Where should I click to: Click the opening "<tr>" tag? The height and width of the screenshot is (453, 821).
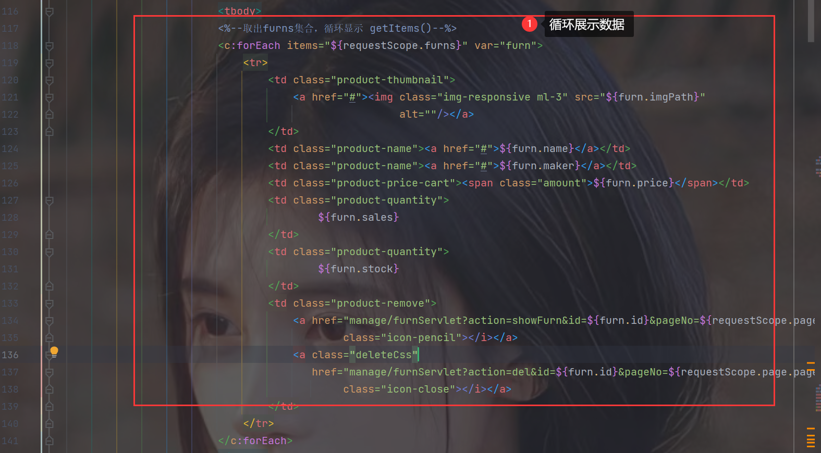(255, 63)
